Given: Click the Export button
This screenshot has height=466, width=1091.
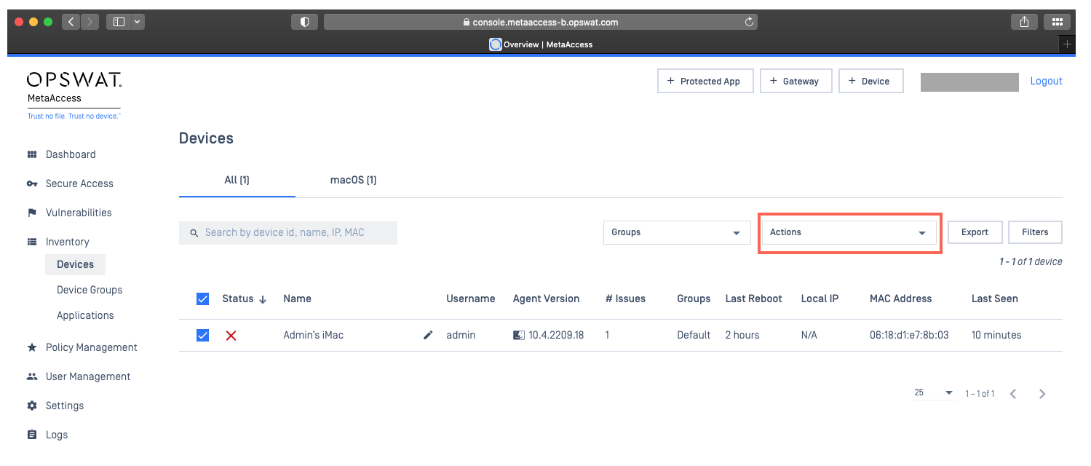Looking at the screenshot, I should (x=975, y=232).
